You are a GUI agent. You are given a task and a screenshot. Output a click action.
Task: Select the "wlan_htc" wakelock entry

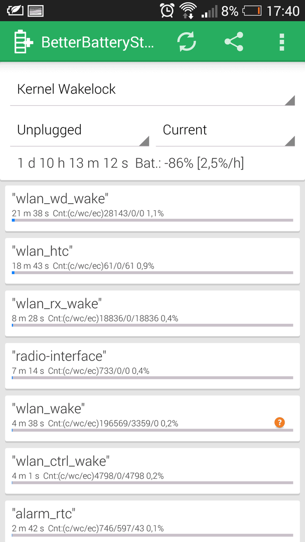tap(152, 260)
